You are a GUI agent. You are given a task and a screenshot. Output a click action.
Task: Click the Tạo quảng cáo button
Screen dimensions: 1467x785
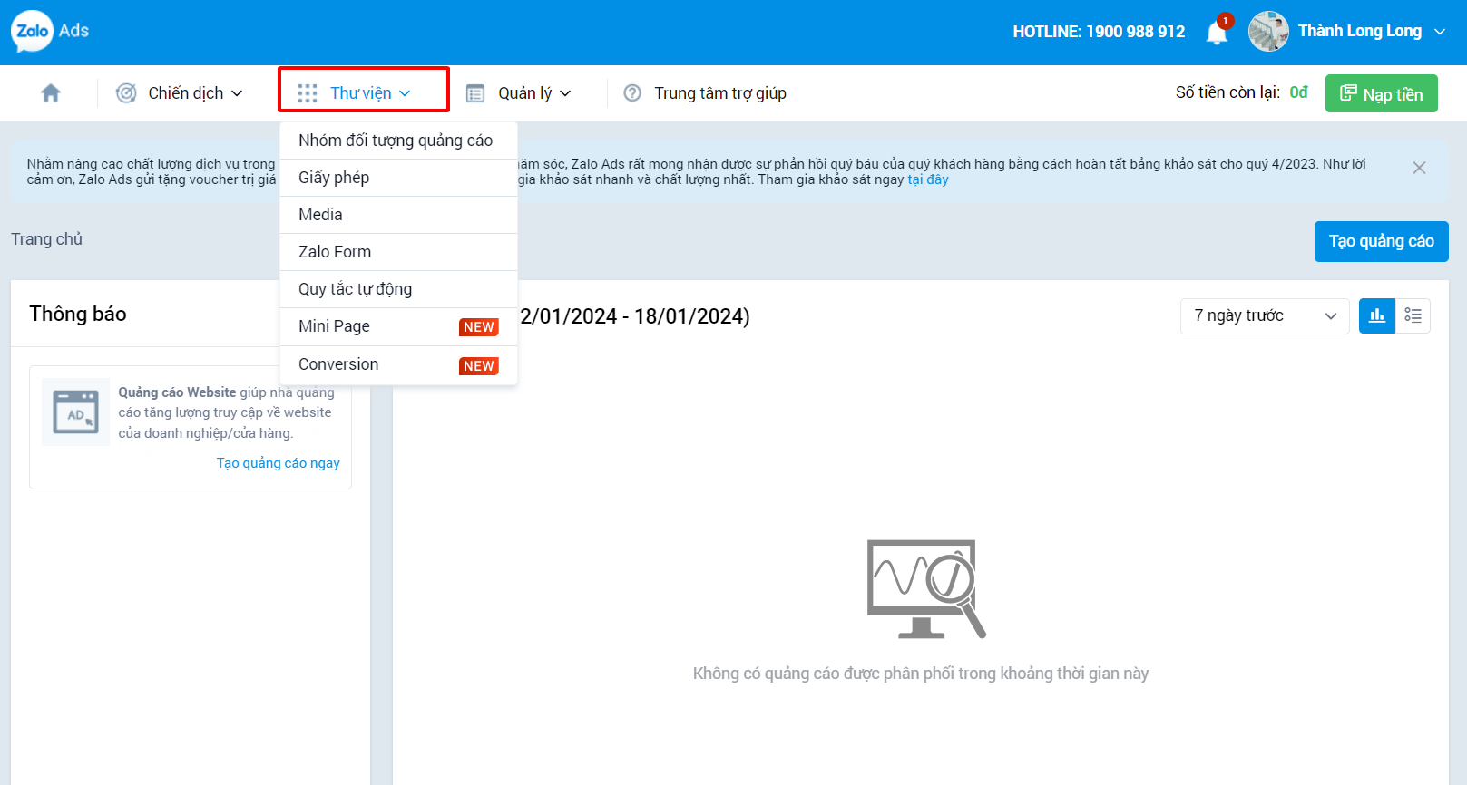pos(1382,241)
